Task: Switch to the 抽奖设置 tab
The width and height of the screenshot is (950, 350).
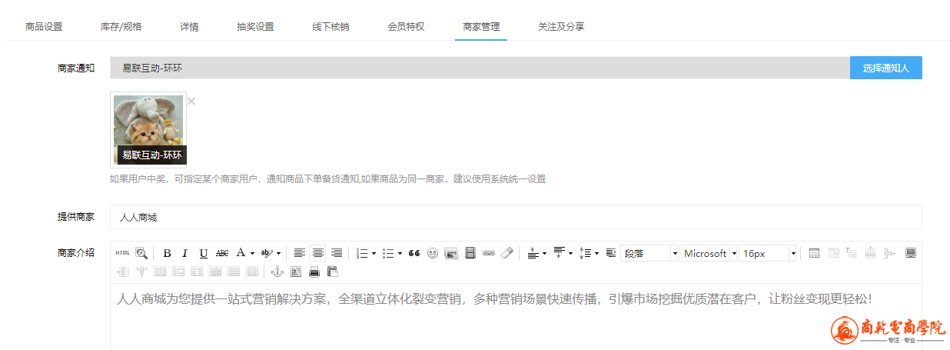Action: 255,26
